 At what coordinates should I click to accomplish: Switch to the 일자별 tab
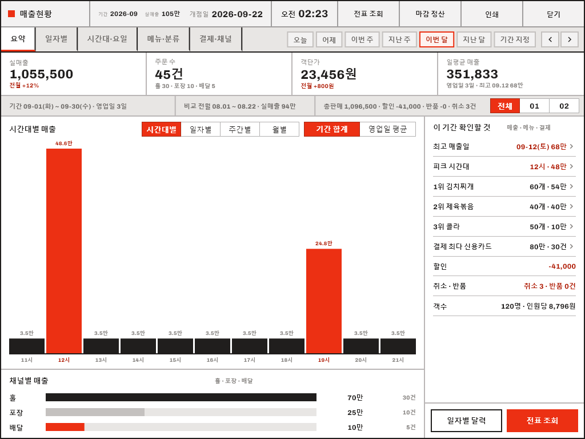(57, 39)
